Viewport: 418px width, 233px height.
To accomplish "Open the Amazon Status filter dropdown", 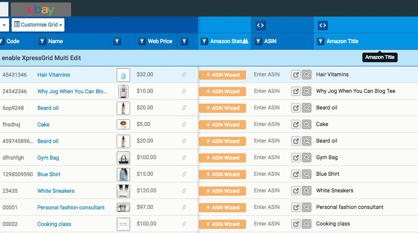I will coord(204,41).
